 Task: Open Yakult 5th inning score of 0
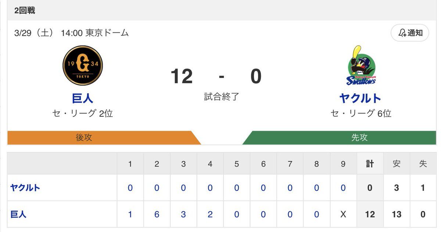point(237,188)
